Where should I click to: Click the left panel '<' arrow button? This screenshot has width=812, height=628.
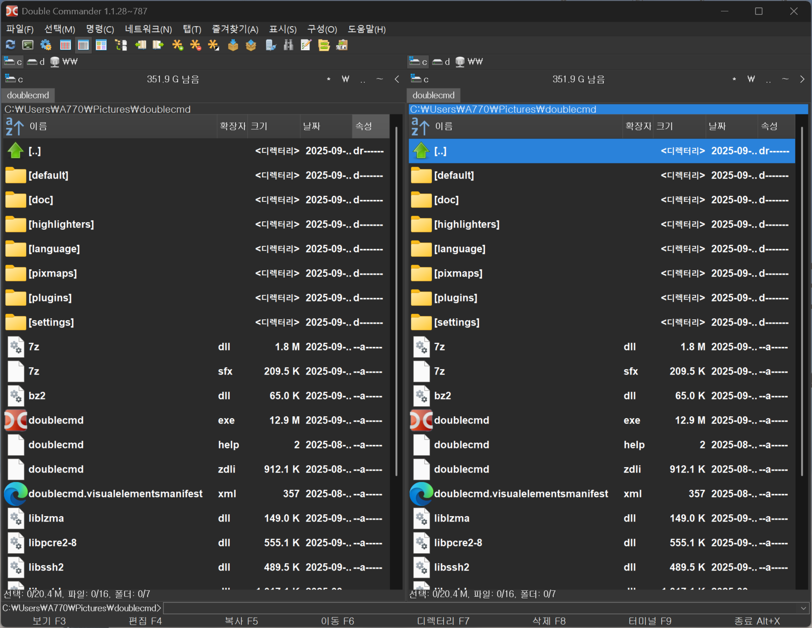tap(397, 79)
